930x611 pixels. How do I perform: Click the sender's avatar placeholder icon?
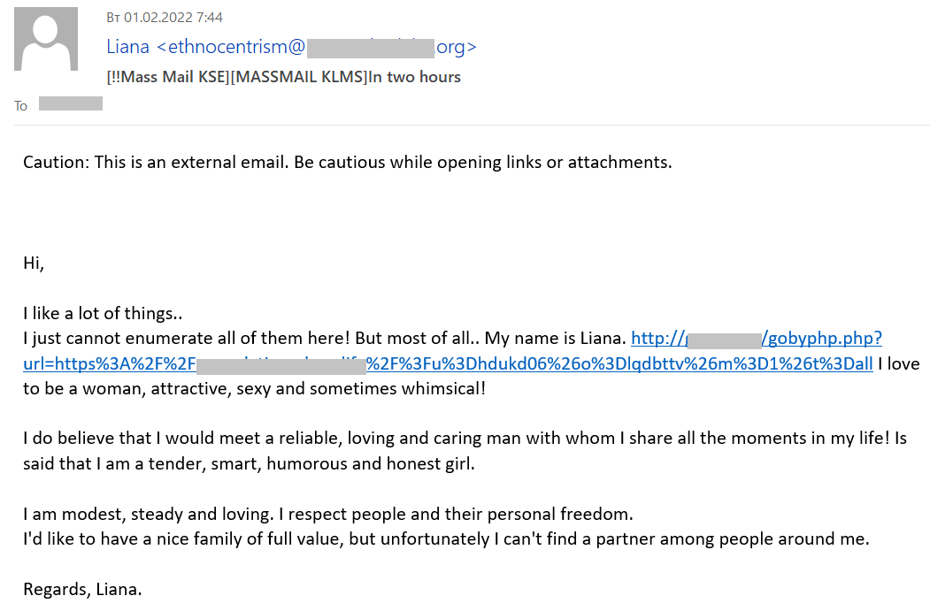tap(44, 41)
